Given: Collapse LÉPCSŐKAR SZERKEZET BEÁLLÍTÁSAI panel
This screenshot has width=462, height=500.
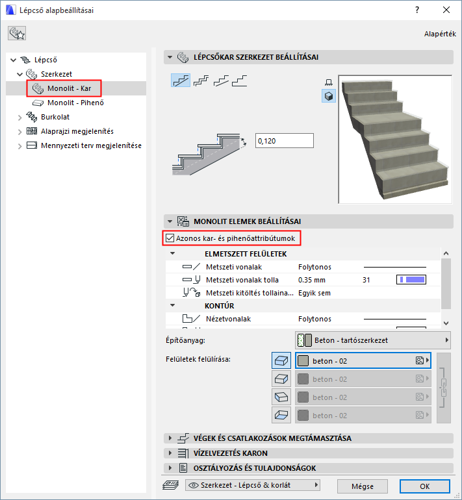Looking at the screenshot, I should pyautogui.click(x=170, y=57).
